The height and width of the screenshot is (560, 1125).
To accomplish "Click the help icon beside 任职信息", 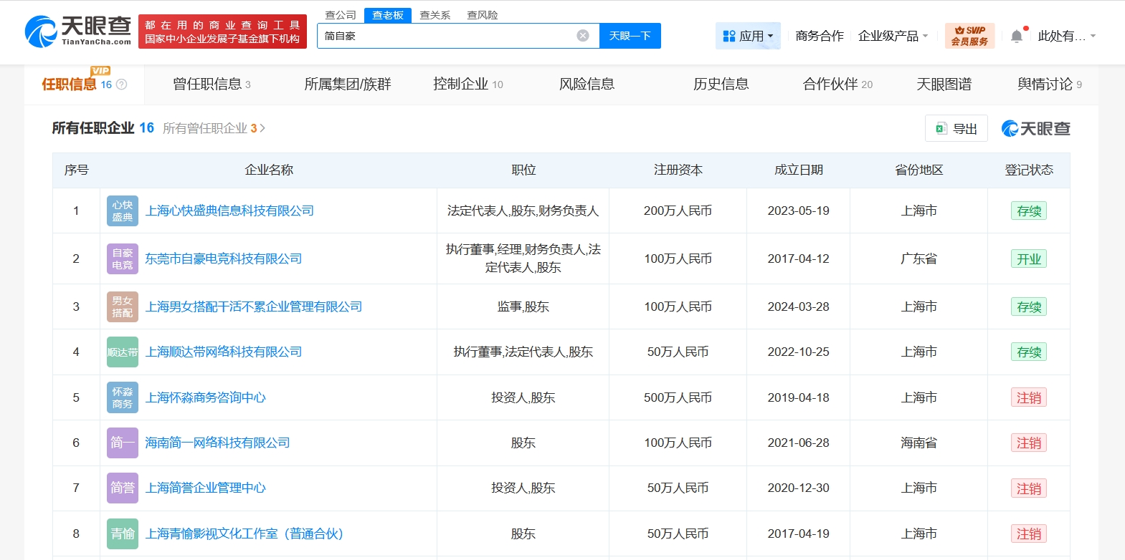I will (x=122, y=85).
